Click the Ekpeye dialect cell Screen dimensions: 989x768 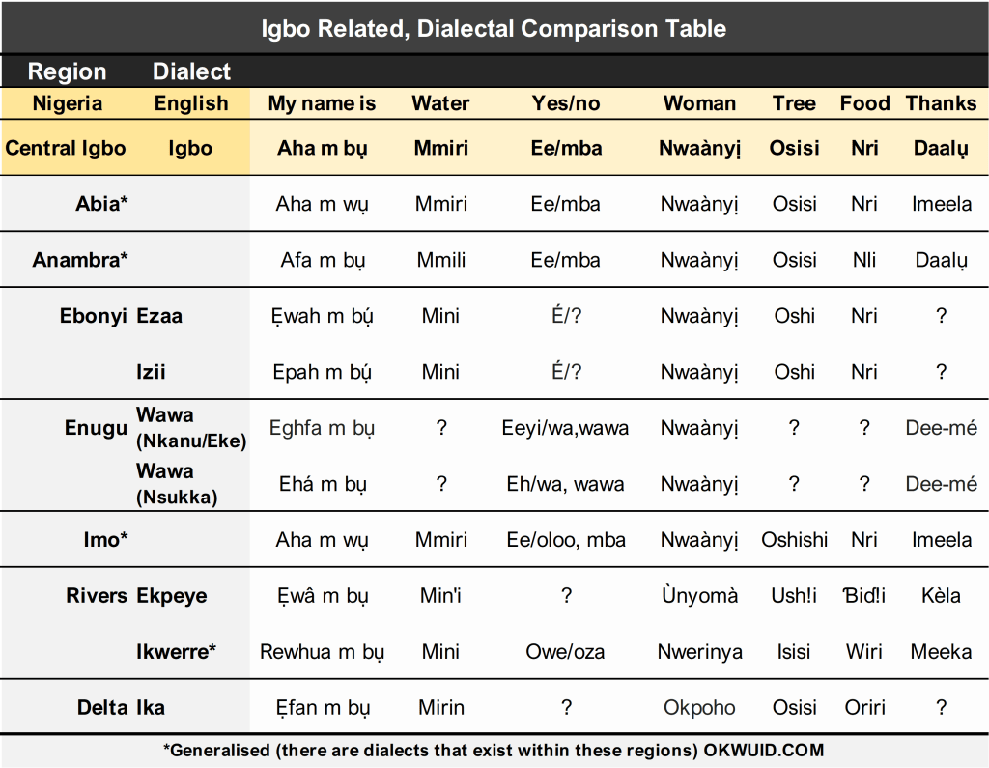[172, 596]
